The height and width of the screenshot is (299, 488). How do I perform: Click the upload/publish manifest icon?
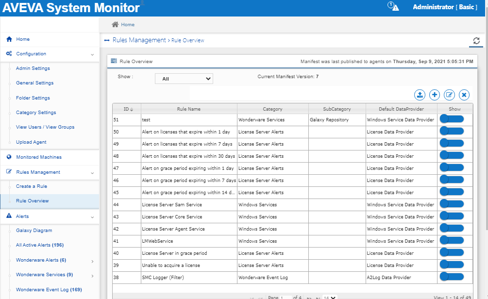[x=420, y=95]
